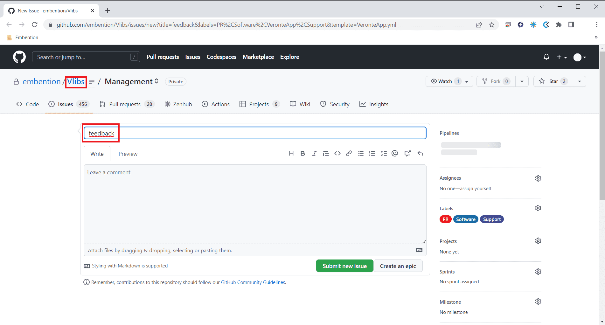Screen dimensions: 605x325
Task: Click the Markdown icon in the attach bar
Action: click(x=419, y=250)
